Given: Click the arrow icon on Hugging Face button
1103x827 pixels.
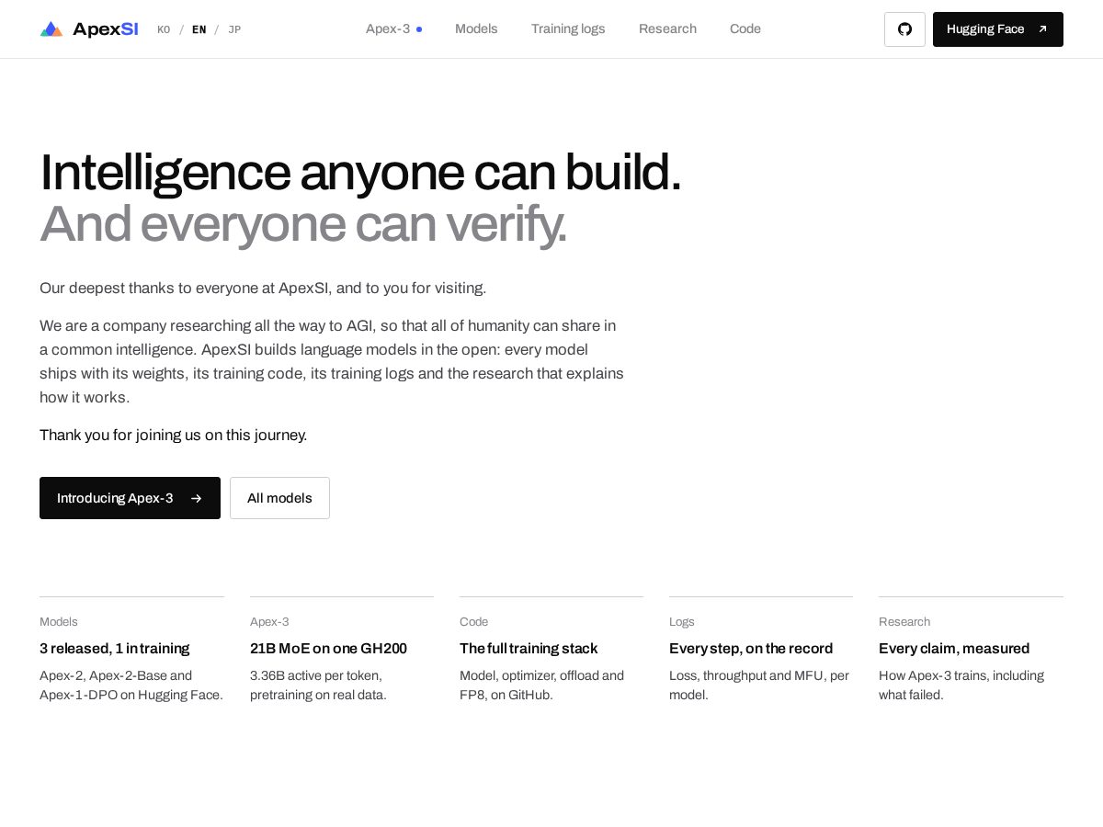Looking at the screenshot, I should [1042, 29].
